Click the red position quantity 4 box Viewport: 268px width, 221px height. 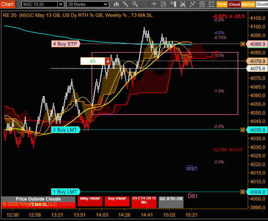[108, 61]
